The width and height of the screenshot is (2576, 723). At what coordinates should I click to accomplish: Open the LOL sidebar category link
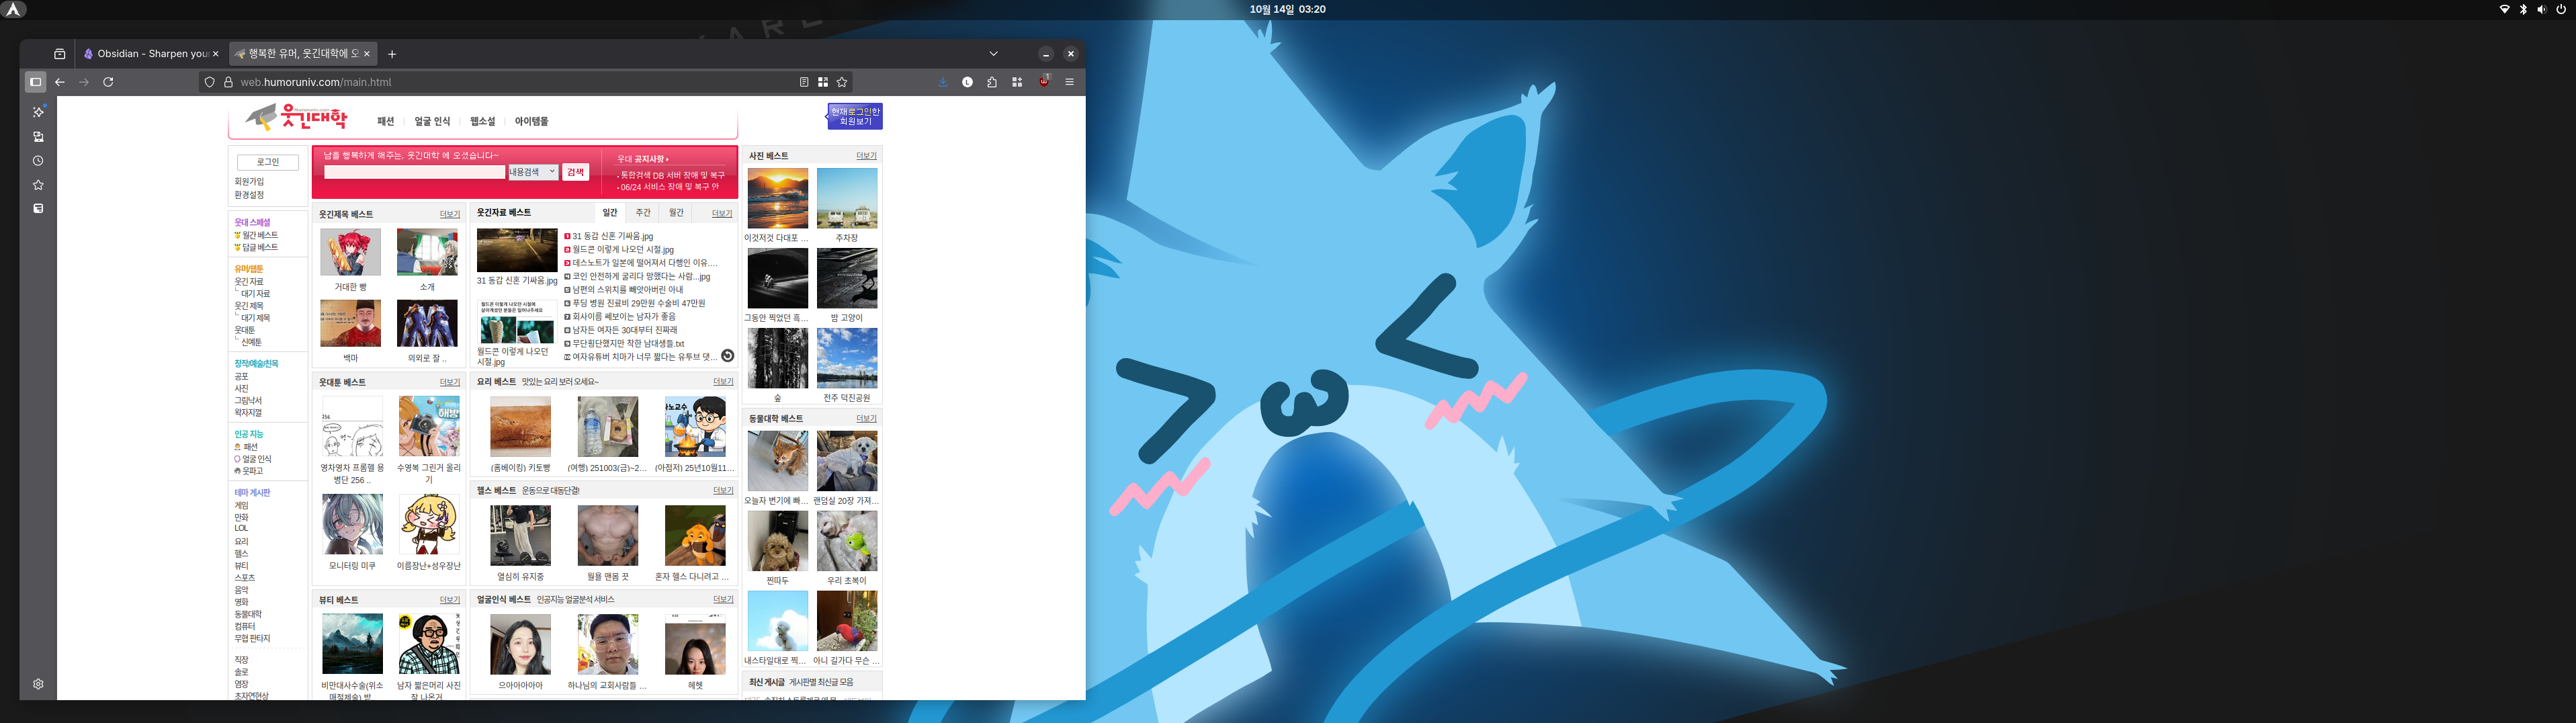(241, 529)
